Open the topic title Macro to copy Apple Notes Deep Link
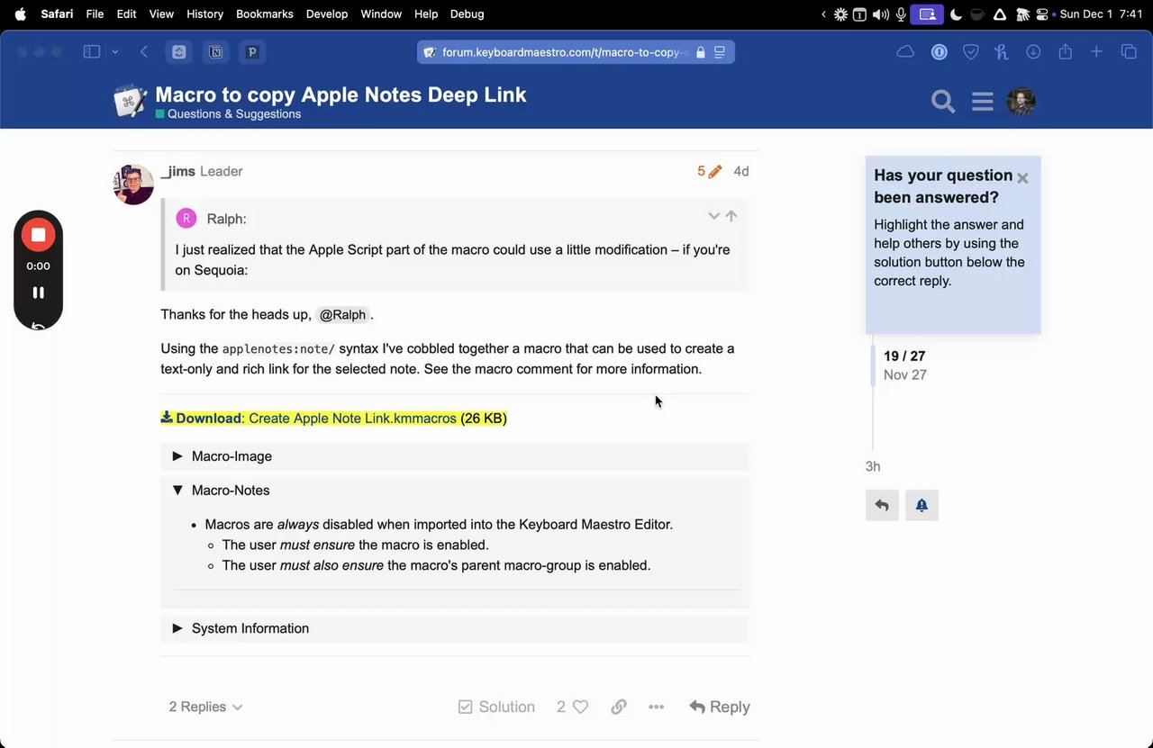Screen dimensions: 1153x748 [x=340, y=95]
